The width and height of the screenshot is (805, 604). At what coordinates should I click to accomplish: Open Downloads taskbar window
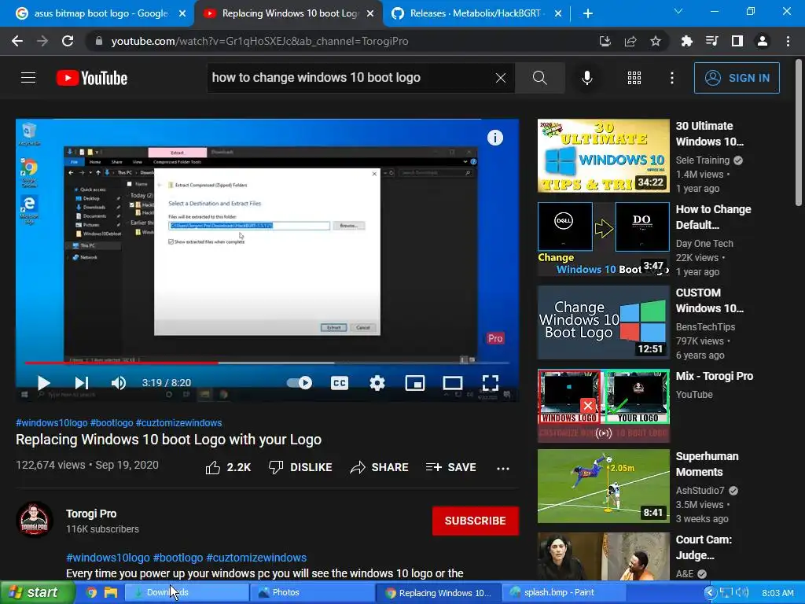pyautogui.click(x=186, y=592)
